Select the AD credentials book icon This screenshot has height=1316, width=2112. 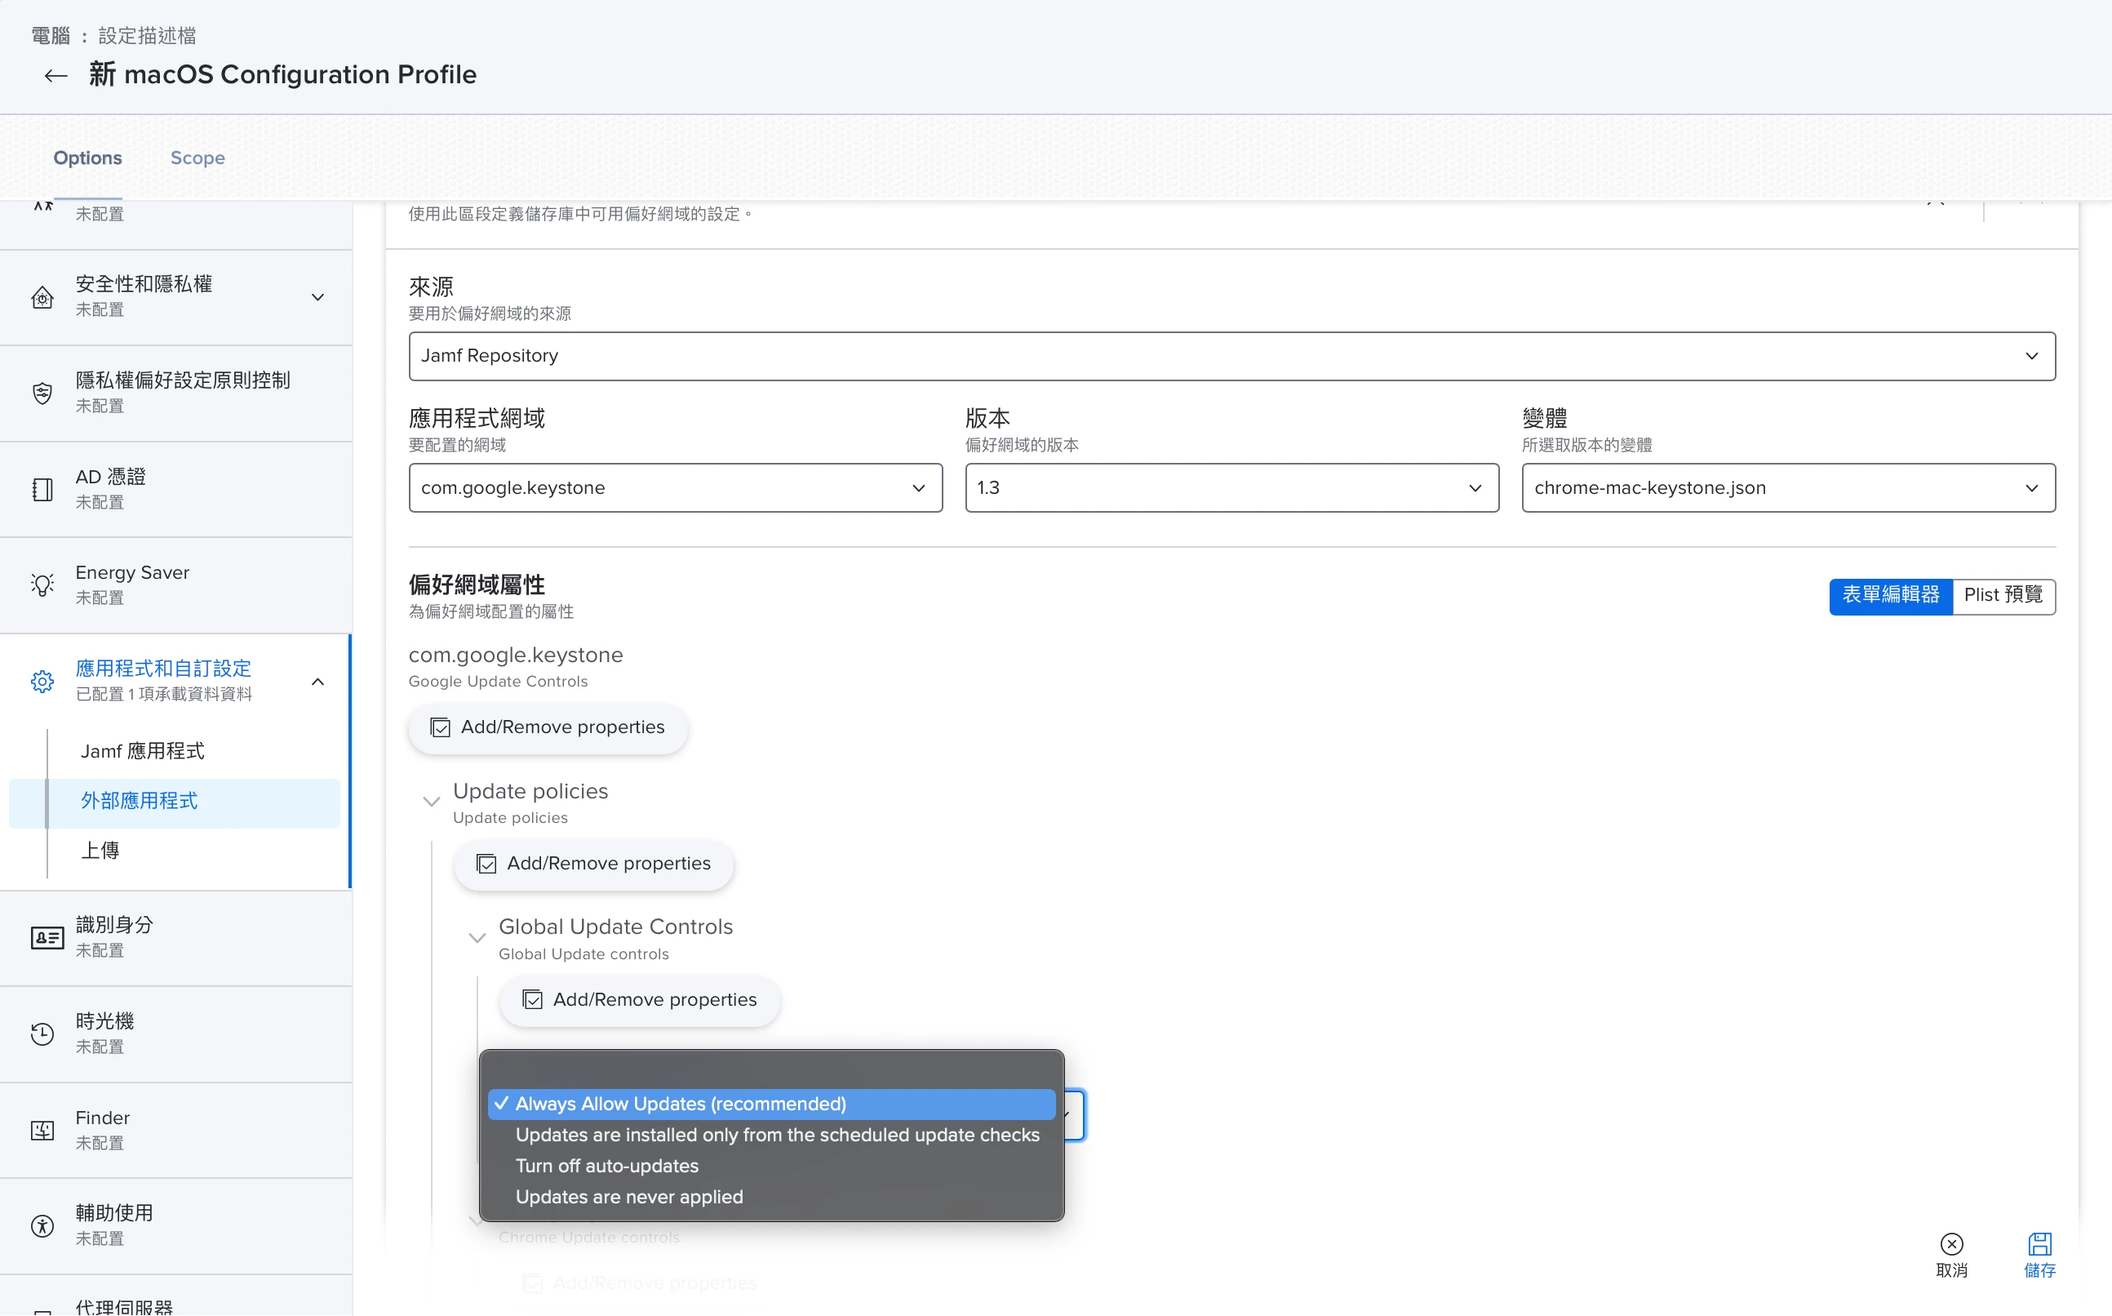pyautogui.click(x=42, y=489)
